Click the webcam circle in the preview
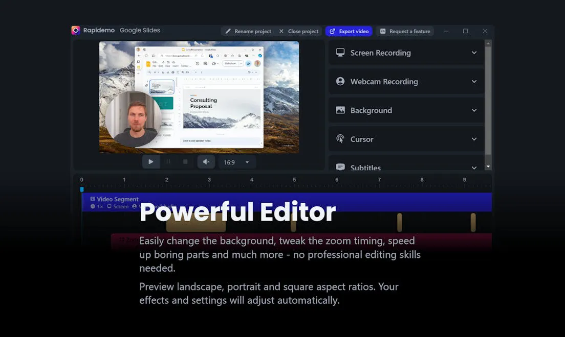 pos(133,118)
